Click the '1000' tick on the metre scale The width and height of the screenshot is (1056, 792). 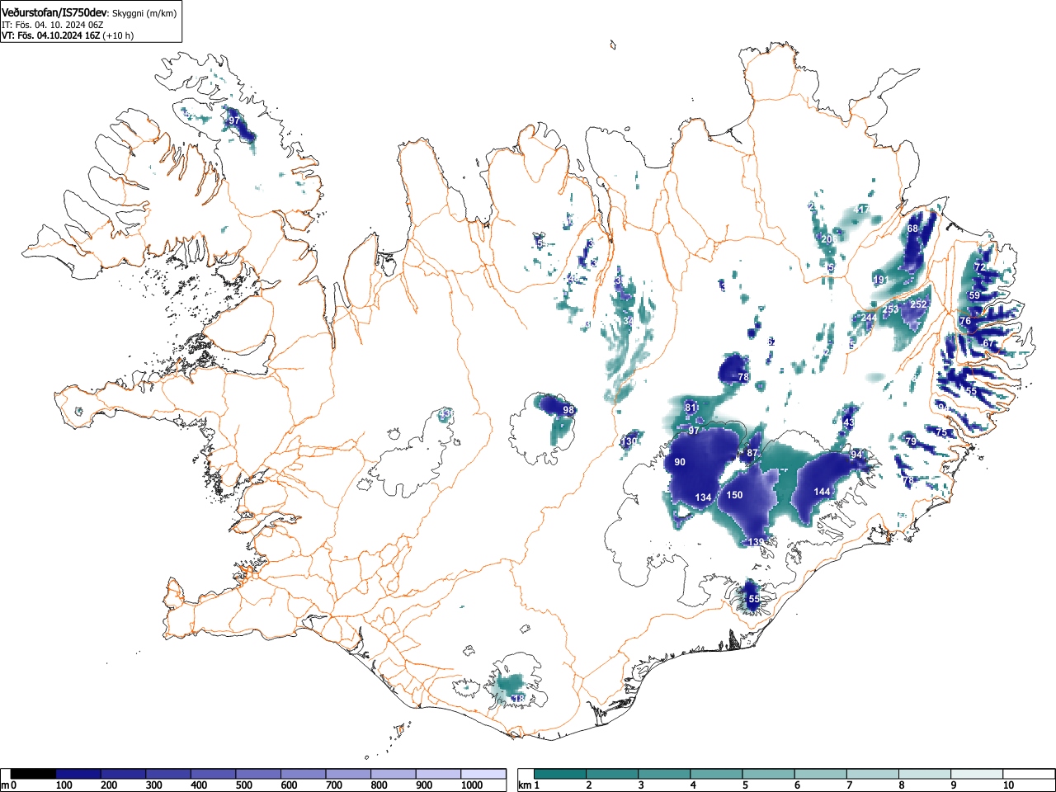pos(471,785)
